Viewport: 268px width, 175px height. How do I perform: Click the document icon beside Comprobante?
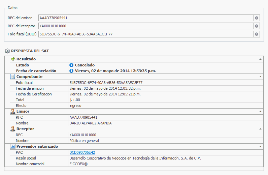point(13,77)
